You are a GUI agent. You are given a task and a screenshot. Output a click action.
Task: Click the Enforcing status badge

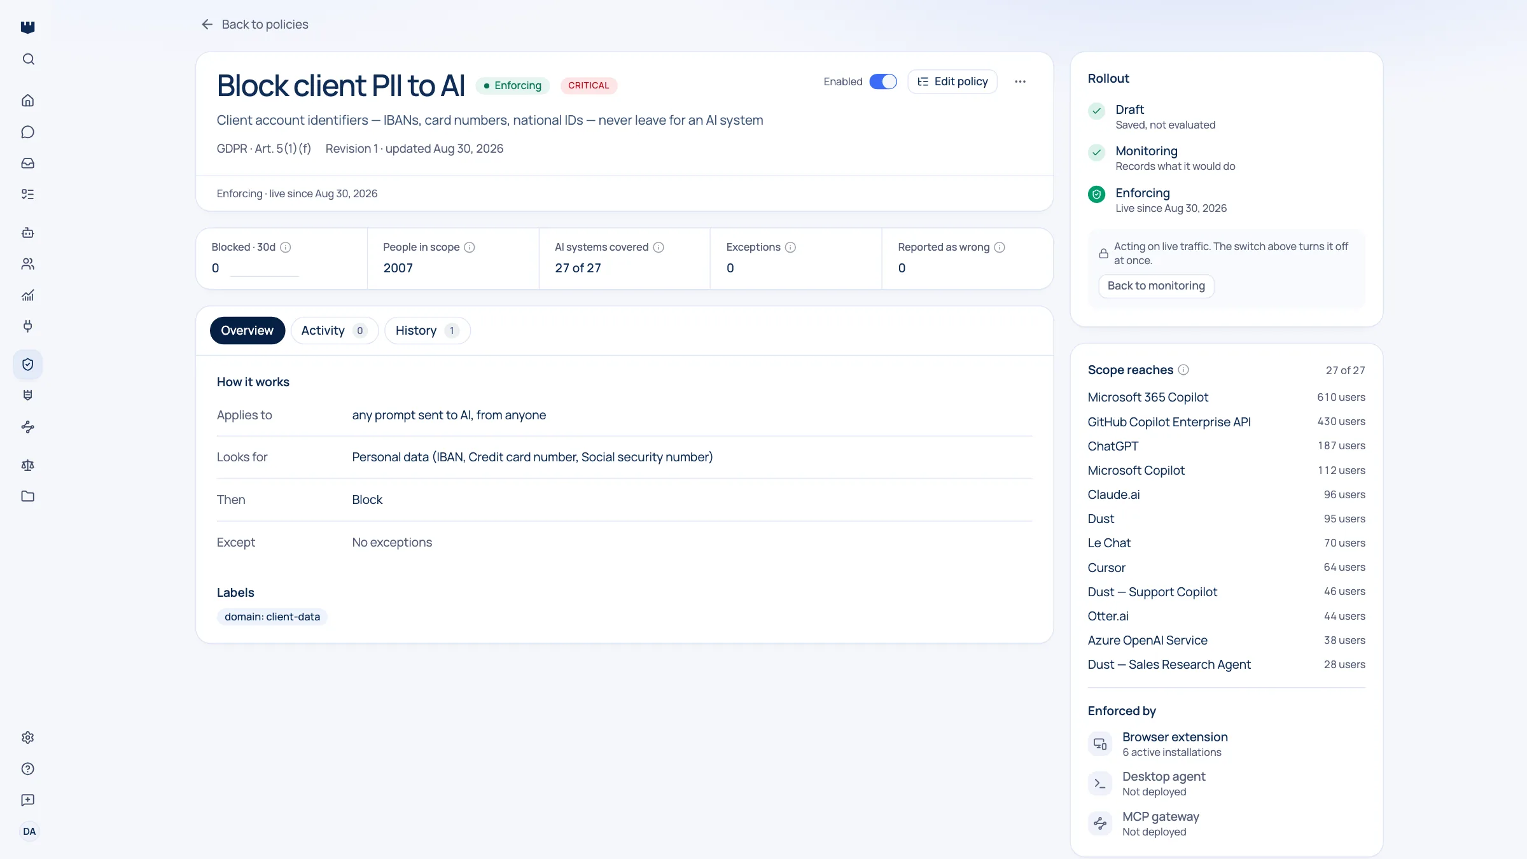coord(512,85)
